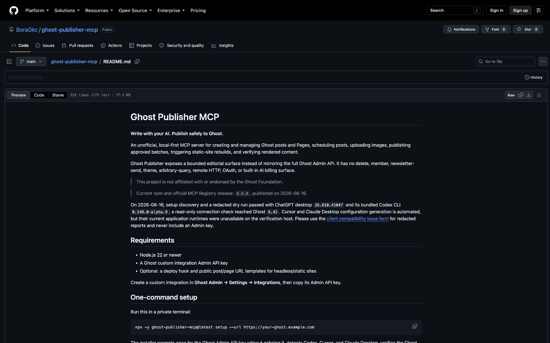The width and height of the screenshot is (550, 343).
Task: Expand the Resources menu
Action: [99, 10]
